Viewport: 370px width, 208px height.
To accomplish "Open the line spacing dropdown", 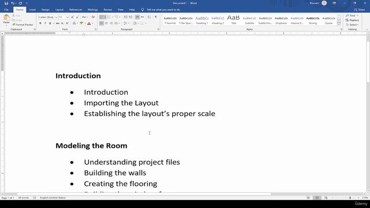I will (128, 23).
